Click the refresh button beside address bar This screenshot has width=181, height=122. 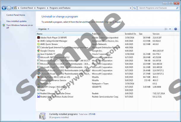(134, 8)
